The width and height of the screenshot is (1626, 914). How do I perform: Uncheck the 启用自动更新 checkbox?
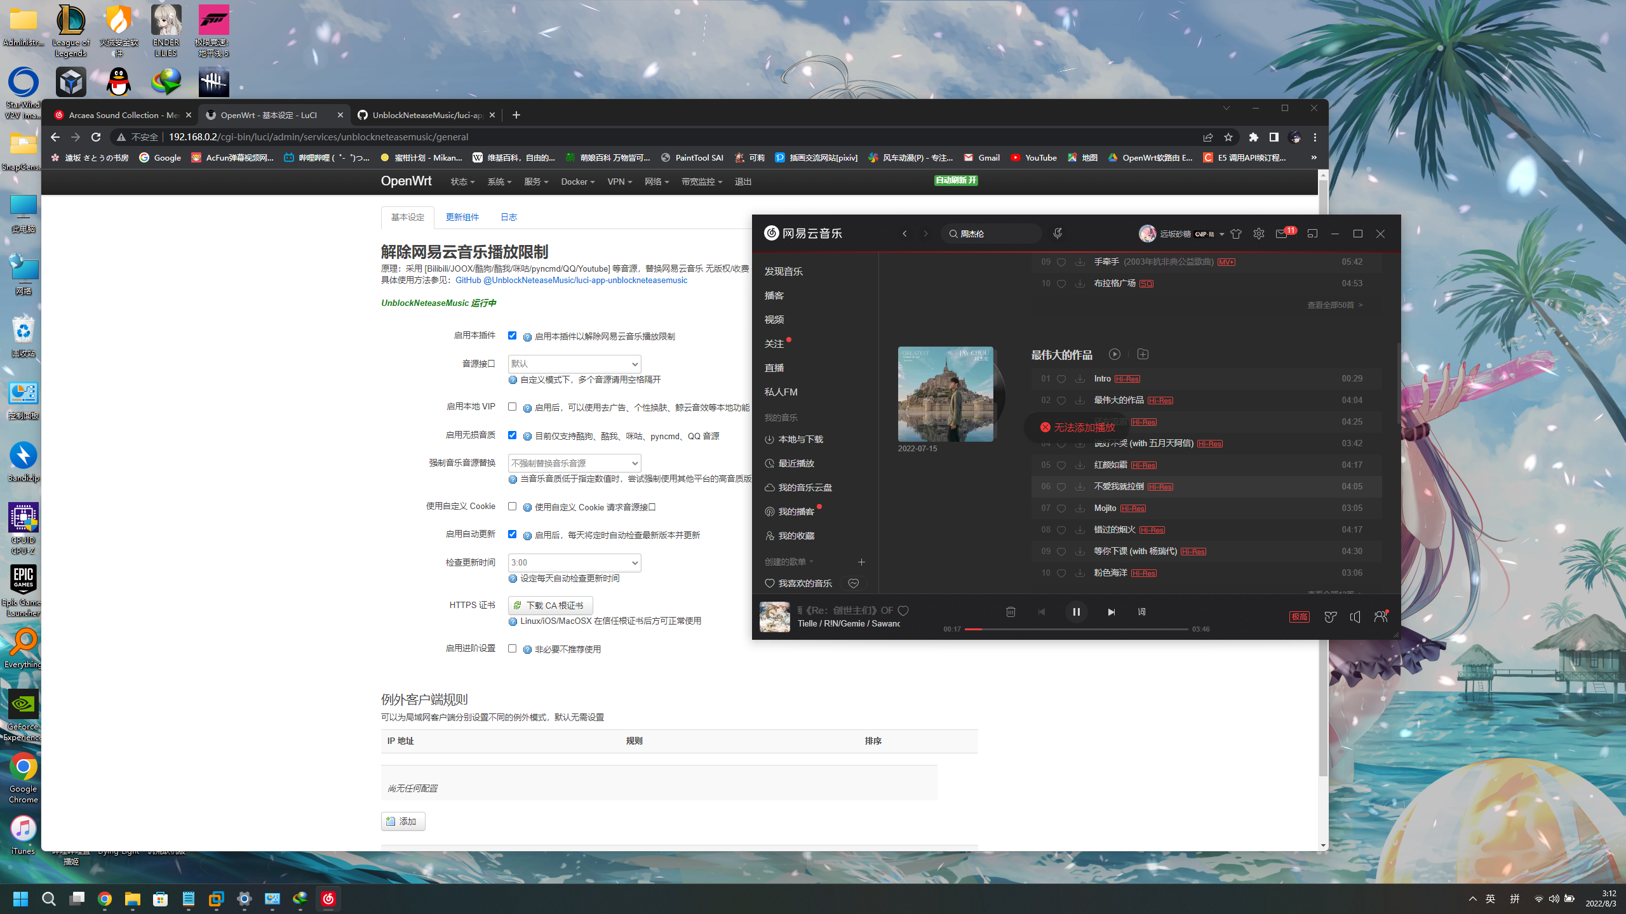512,534
